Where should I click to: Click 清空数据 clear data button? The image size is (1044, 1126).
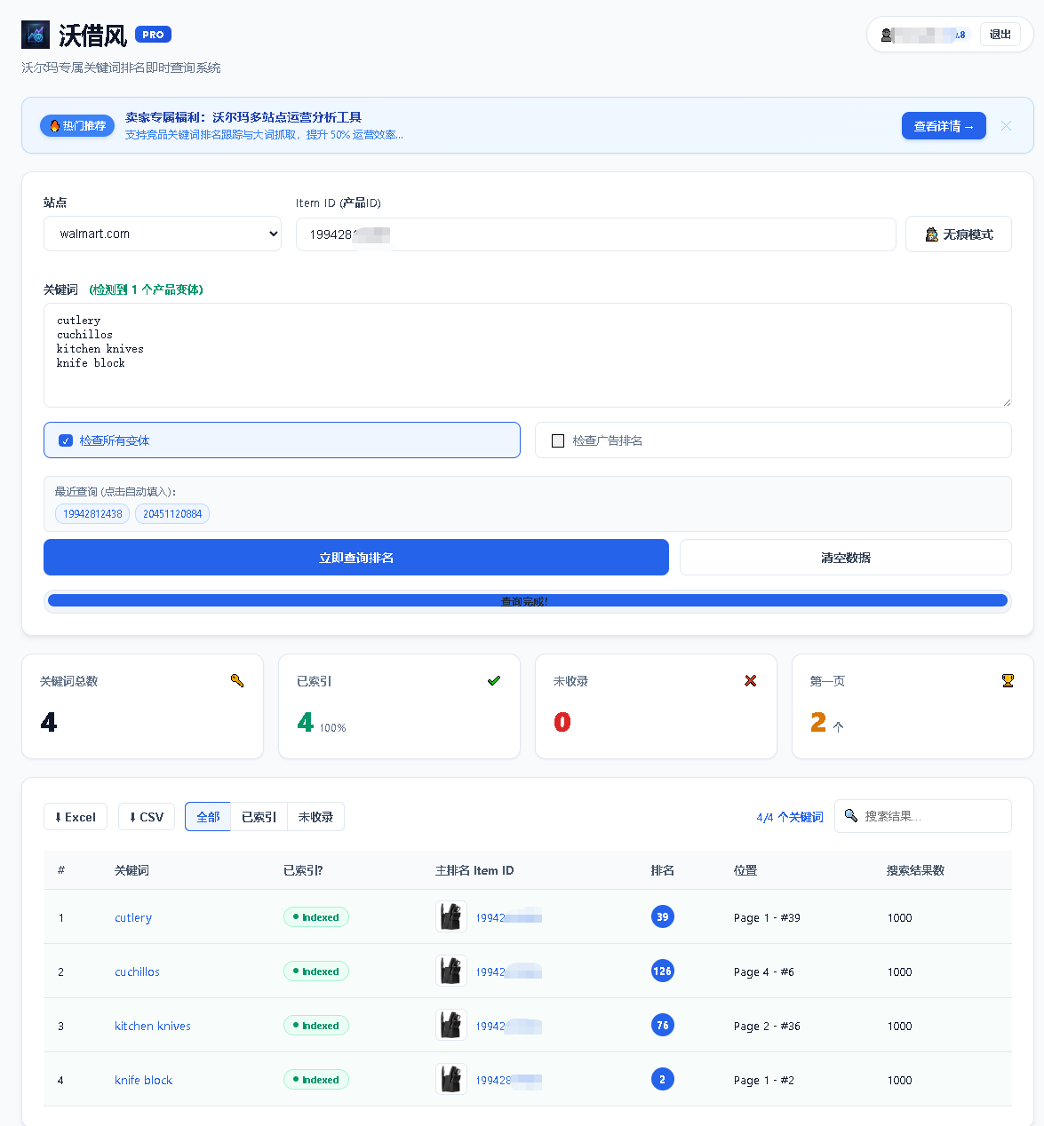846,558
